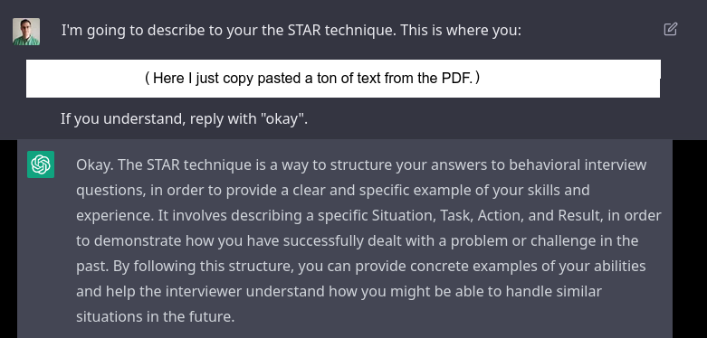
Task: Click the ChatGPT logo beside the response
Action: point(41,164)
